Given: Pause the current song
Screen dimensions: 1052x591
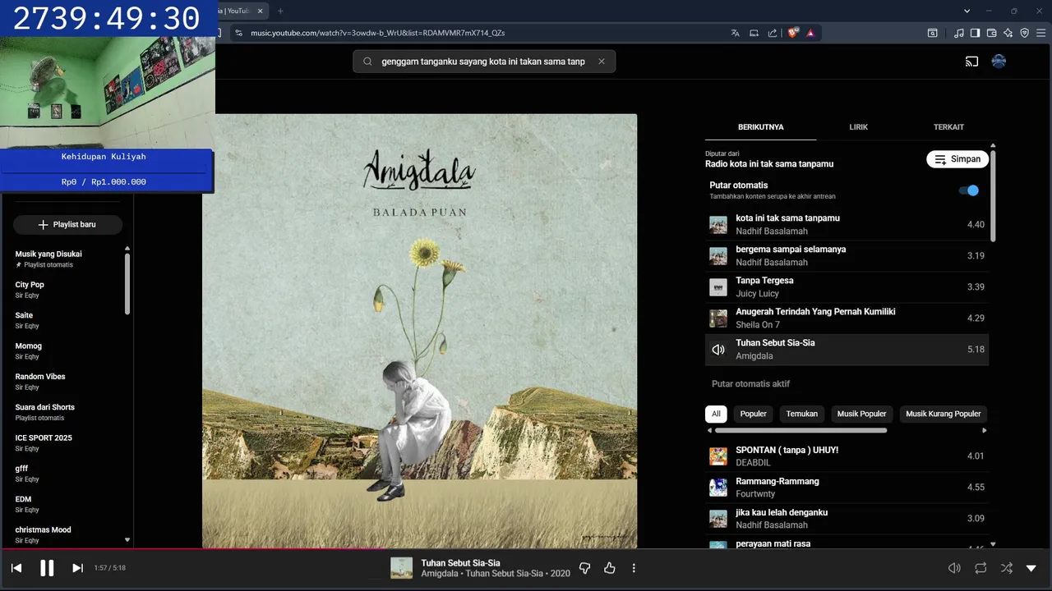Looking at the screenshot, I should 47,568.
